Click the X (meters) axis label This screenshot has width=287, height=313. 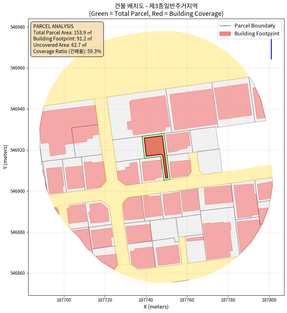point(156,307)
